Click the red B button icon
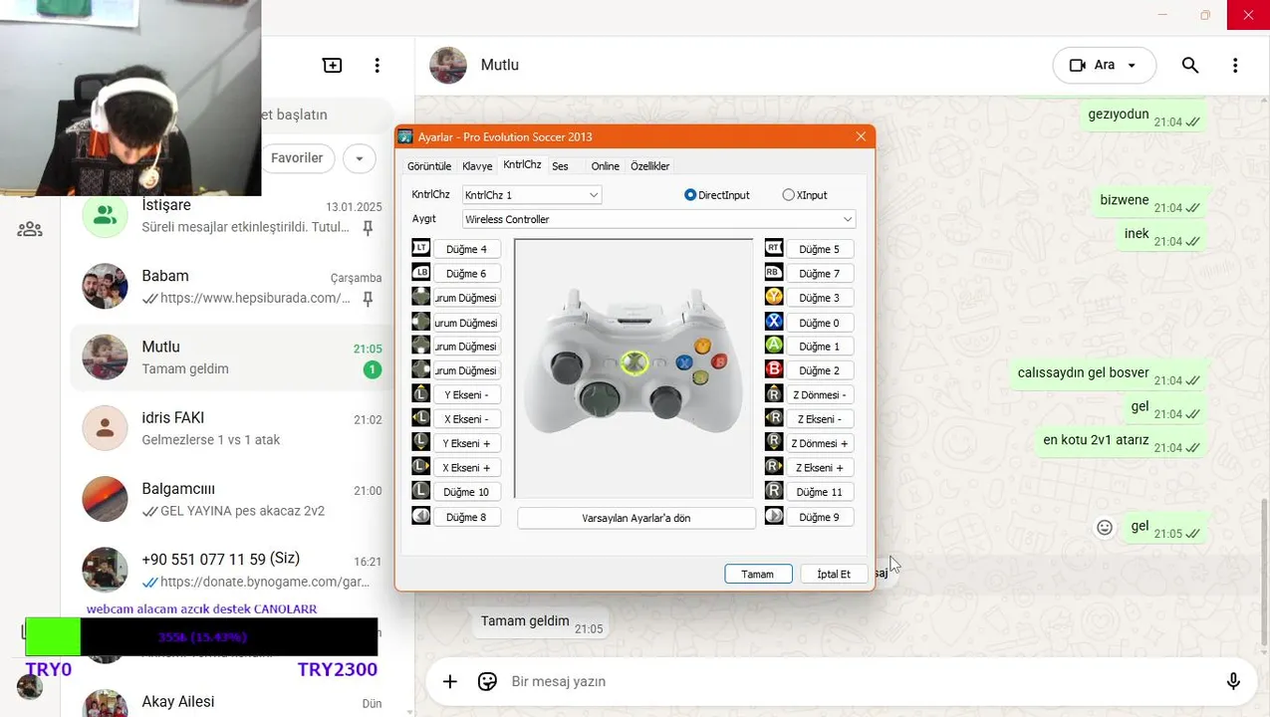Screen dimensions: 1270x717 [x=774, y=369]
